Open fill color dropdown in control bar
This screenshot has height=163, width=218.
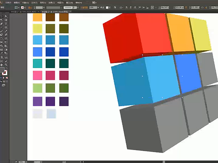(x=18, y=8)
